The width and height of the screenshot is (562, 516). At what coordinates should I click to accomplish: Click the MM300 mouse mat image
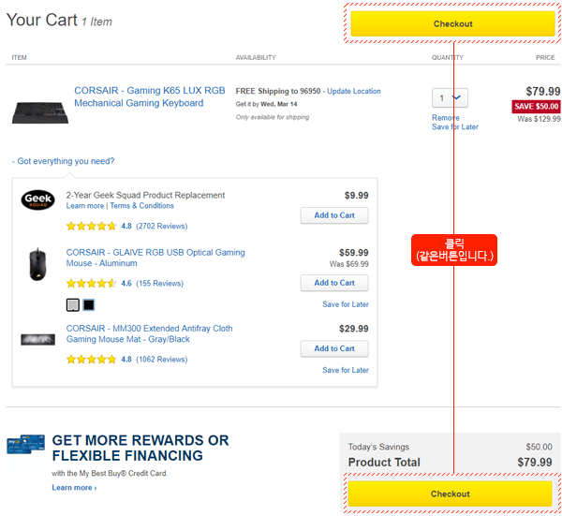[37, 339]
